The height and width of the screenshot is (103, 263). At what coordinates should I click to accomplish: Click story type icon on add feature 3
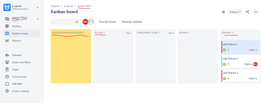[x=224, y=78]
